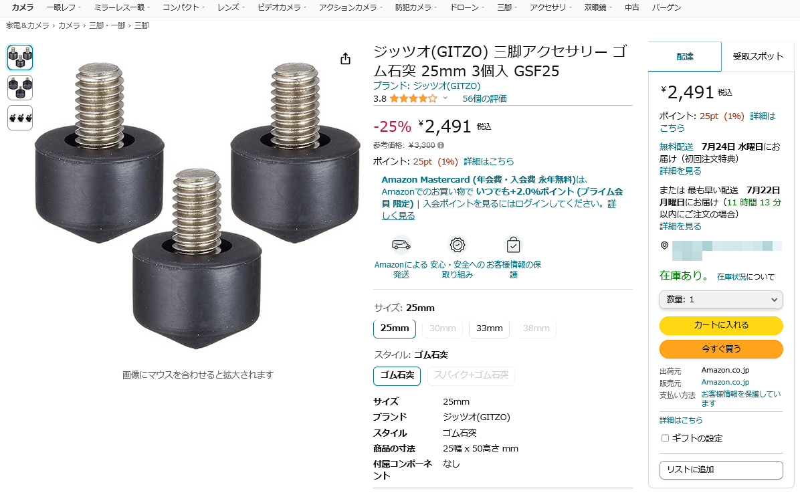The width and height of the screenshot is (800, 493).
Task: Choose the 33mm size option
Action: click(489, 328)
